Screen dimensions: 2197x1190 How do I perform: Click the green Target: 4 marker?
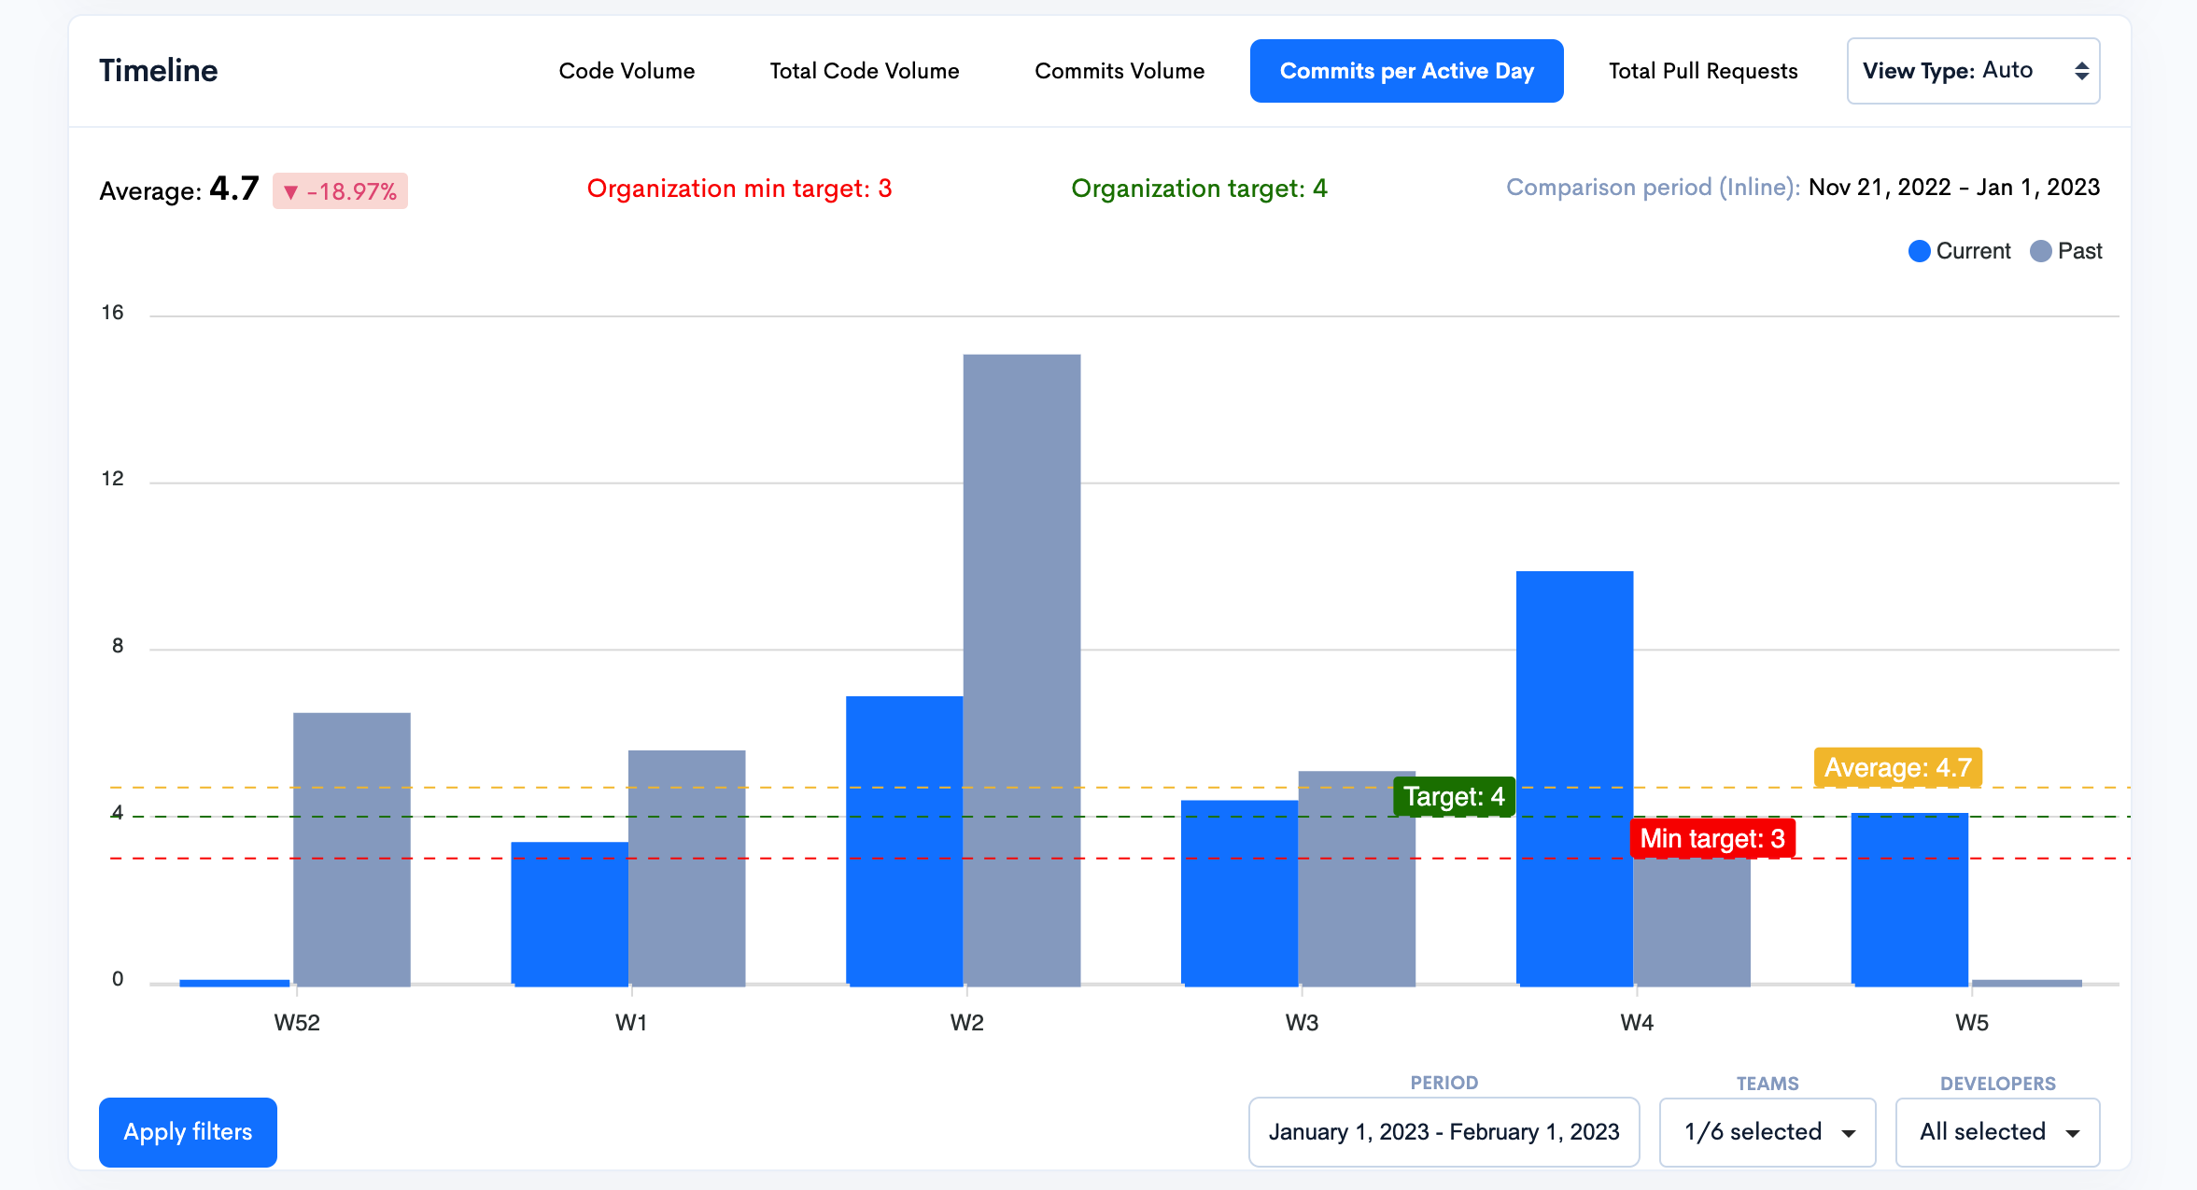point(1453,796)
